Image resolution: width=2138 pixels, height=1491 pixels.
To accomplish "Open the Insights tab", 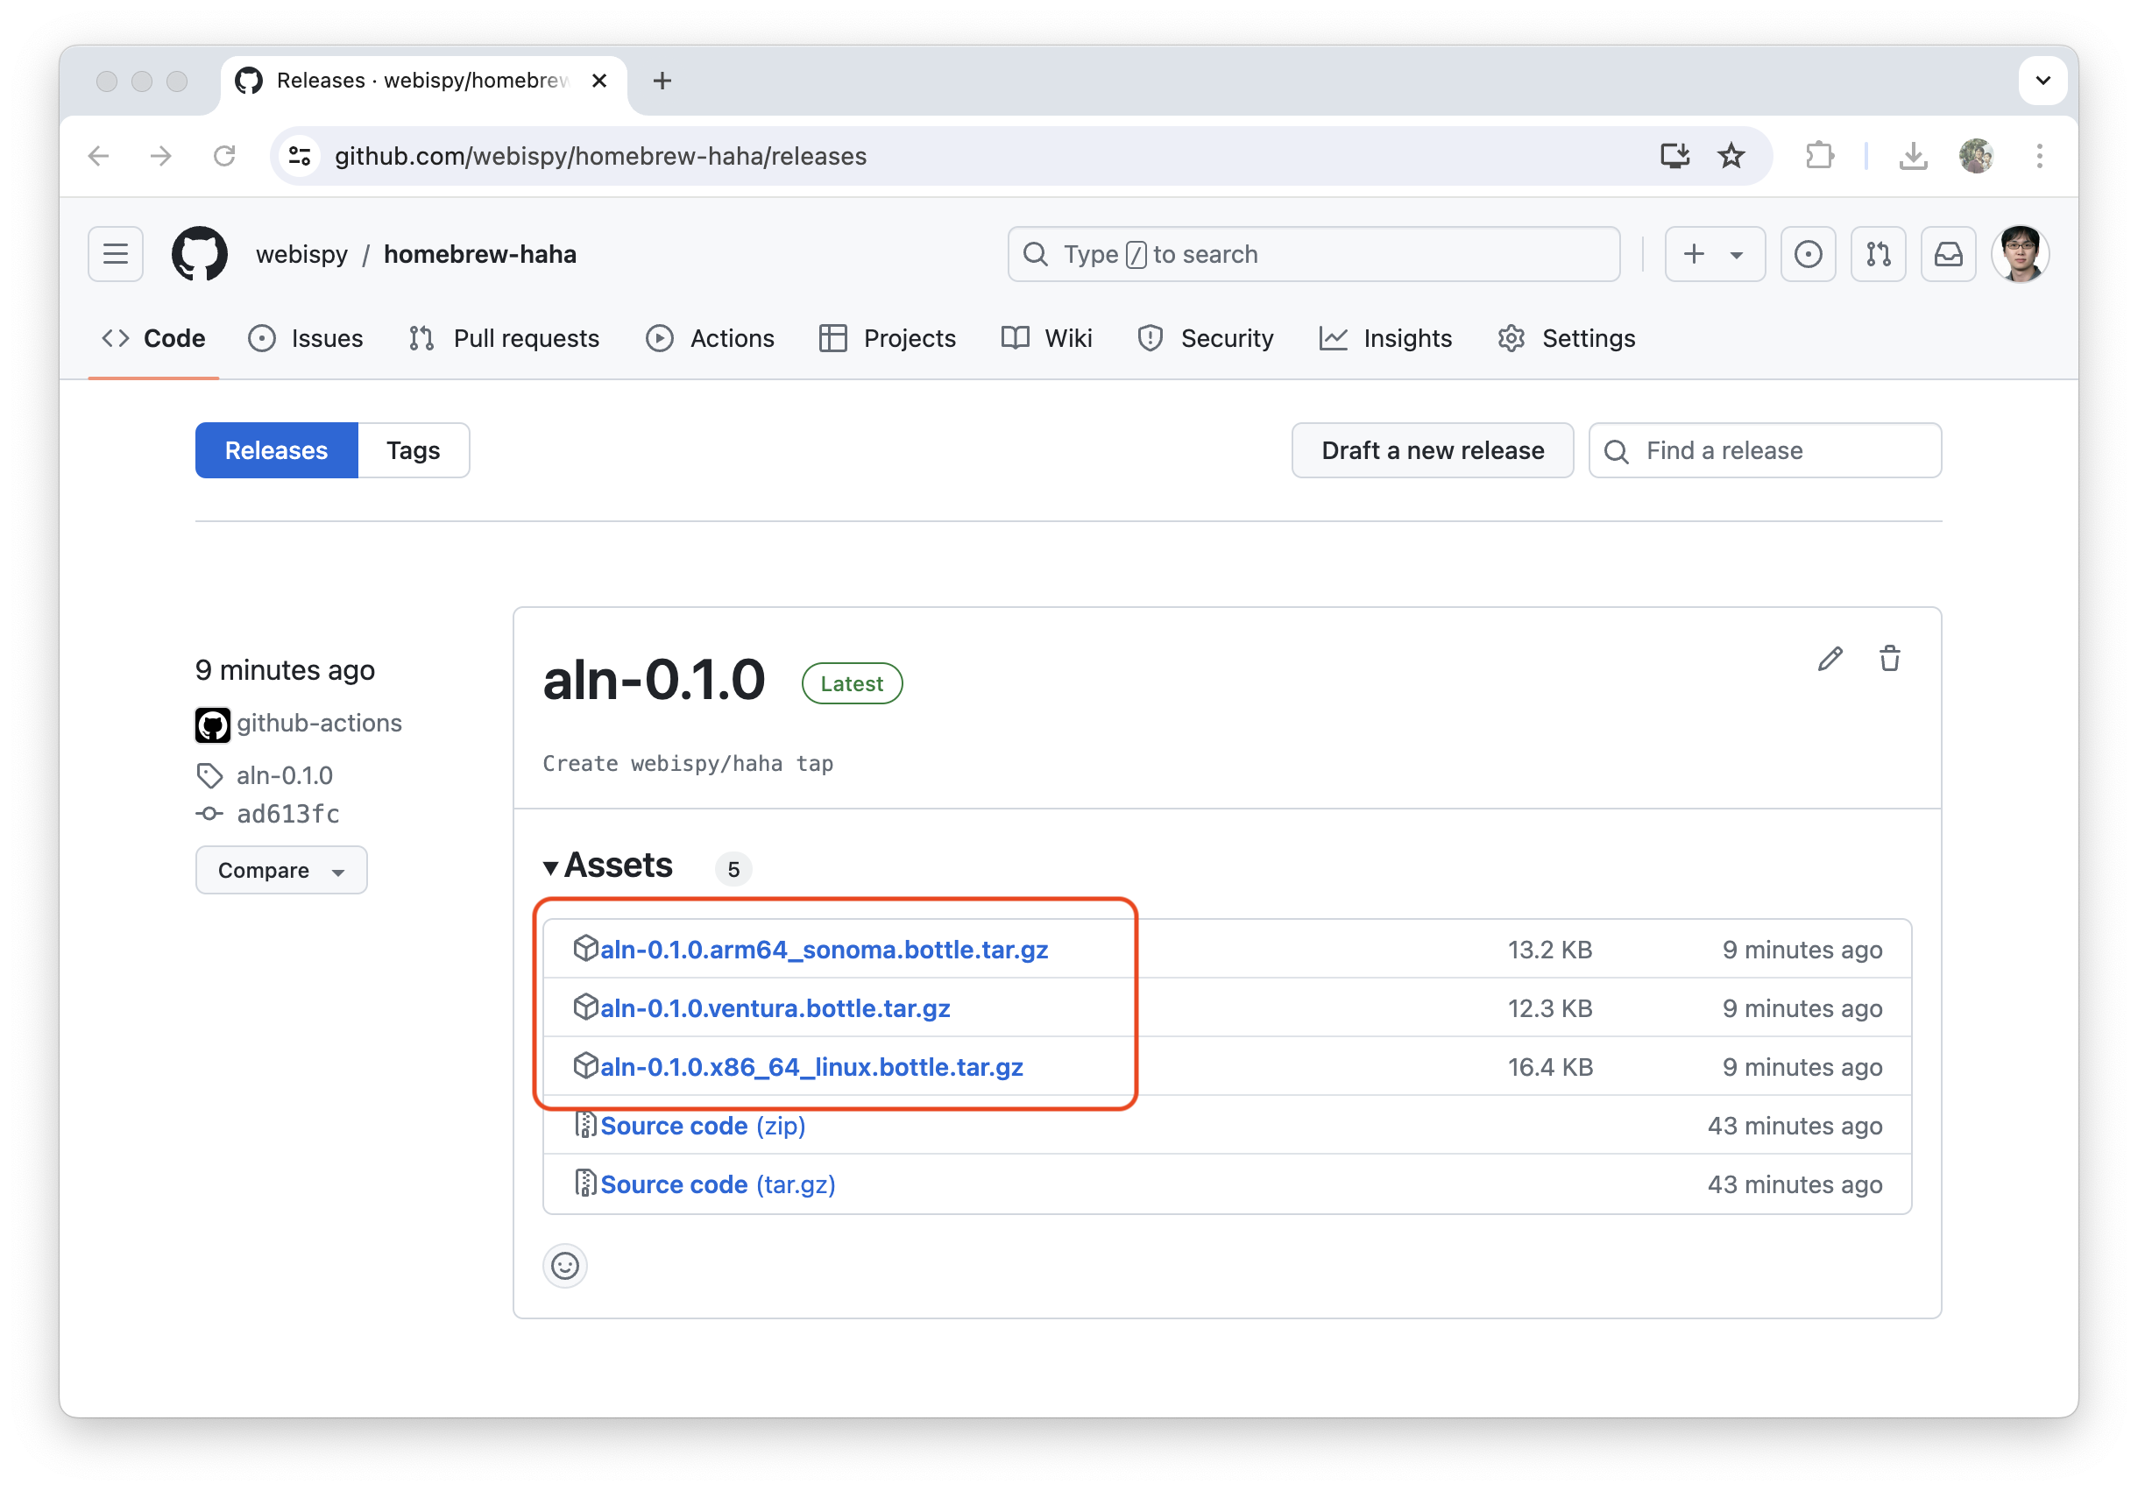I will (x=1385, y=339).
